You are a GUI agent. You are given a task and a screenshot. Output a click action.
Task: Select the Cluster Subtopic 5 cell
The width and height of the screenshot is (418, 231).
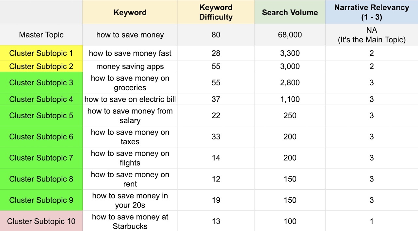[x=41, y=115]
